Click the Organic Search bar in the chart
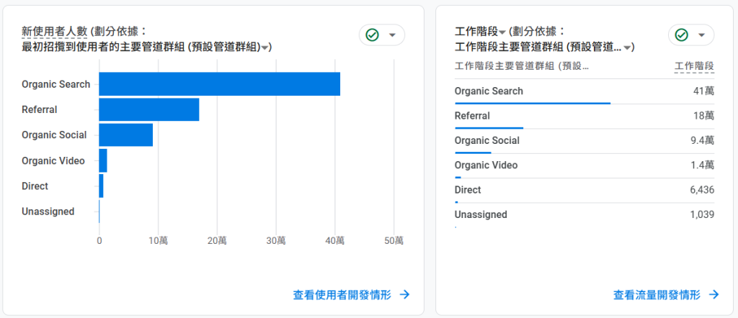The height and width of the screenshot is (318, 738). coord(219,84)
